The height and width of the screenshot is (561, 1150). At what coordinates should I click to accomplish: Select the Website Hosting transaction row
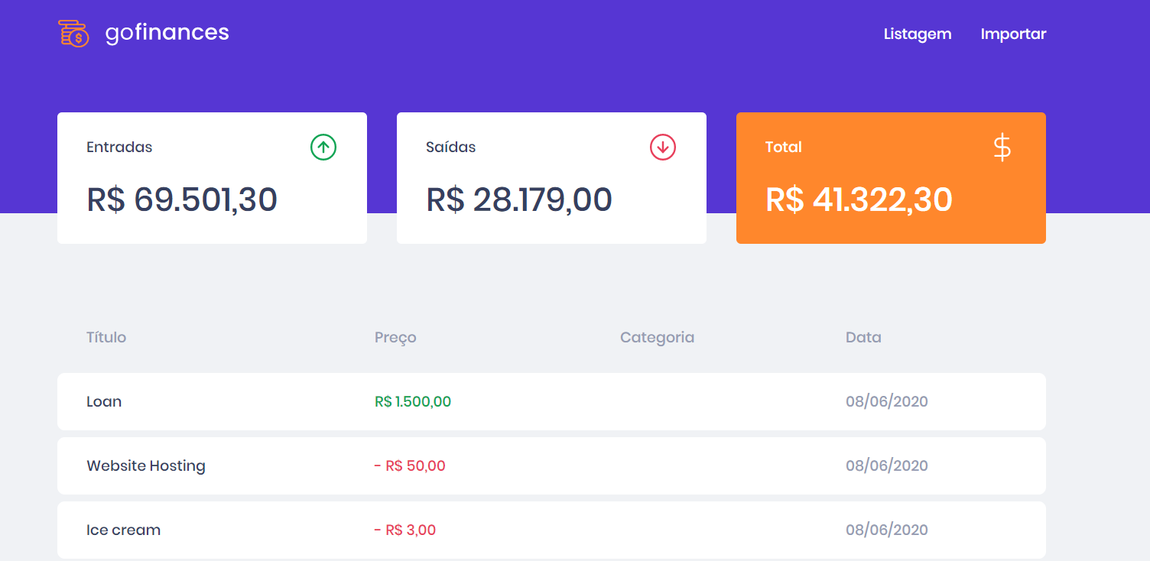tap(551, 465)
